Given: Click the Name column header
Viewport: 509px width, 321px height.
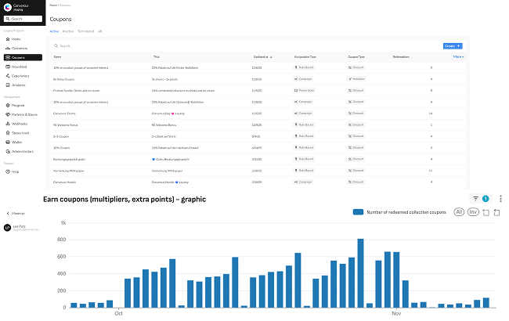Looking at the screenshot, I should coord(57,57).
